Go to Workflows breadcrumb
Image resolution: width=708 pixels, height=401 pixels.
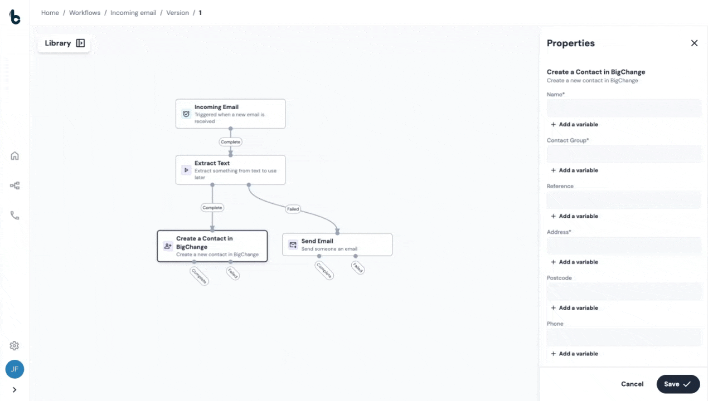point(85,13)
